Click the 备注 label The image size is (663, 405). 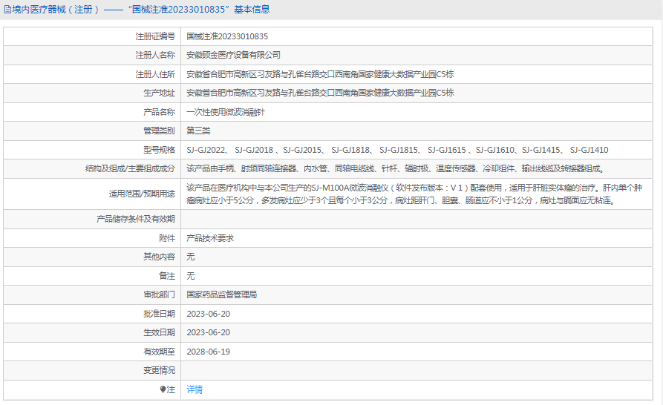(167, 276)
